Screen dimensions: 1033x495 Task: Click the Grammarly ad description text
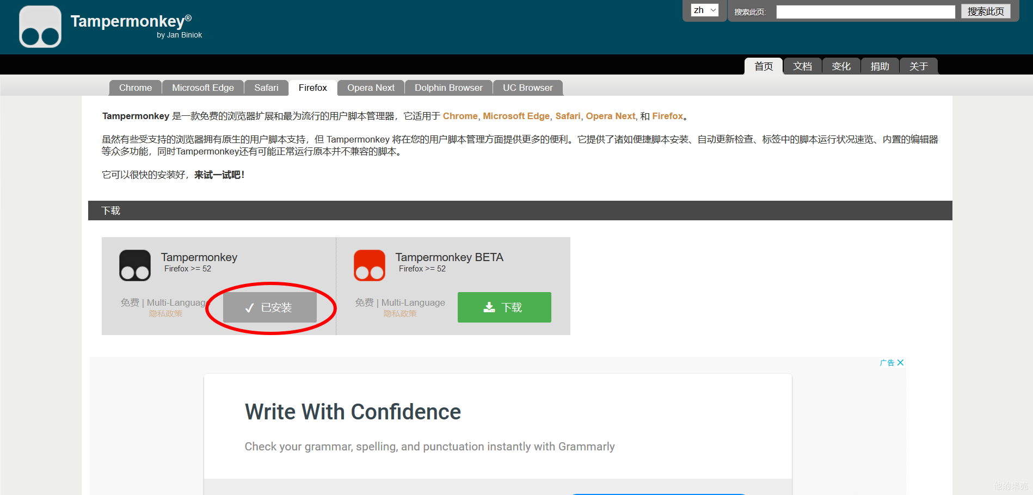coord(429,447)
